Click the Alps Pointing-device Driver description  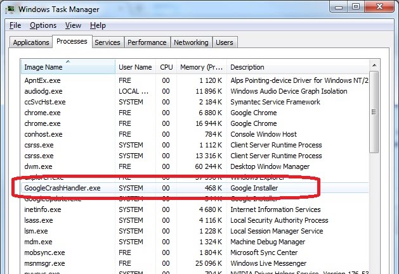(x=299, y=80)
